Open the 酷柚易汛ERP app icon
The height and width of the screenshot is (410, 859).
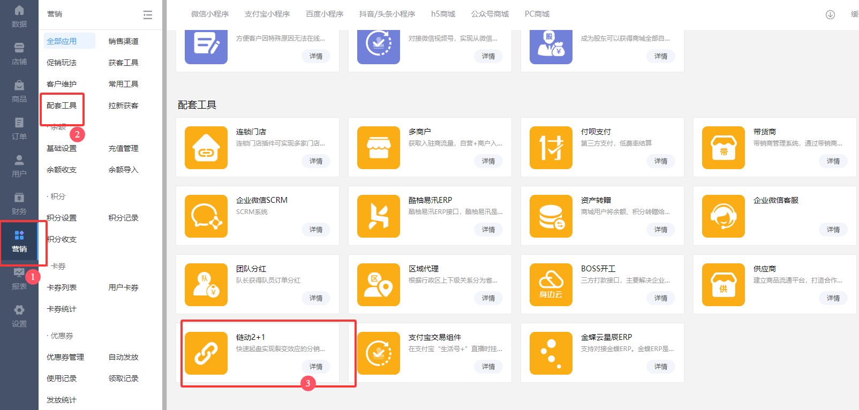379,216
